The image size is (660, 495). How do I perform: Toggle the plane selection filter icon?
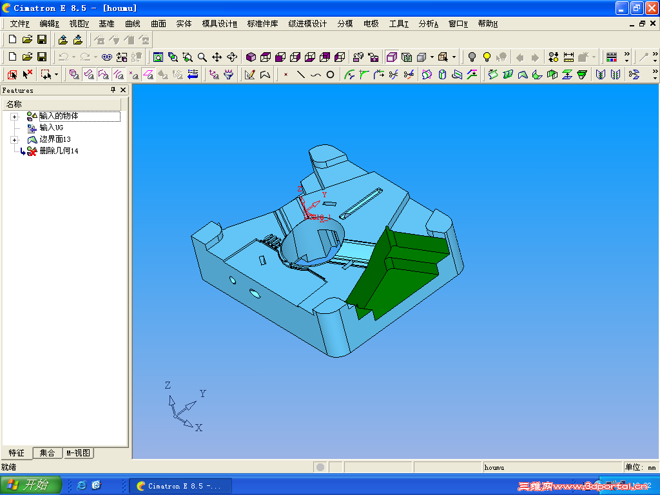pyautogui.click(x=148, y=75)
